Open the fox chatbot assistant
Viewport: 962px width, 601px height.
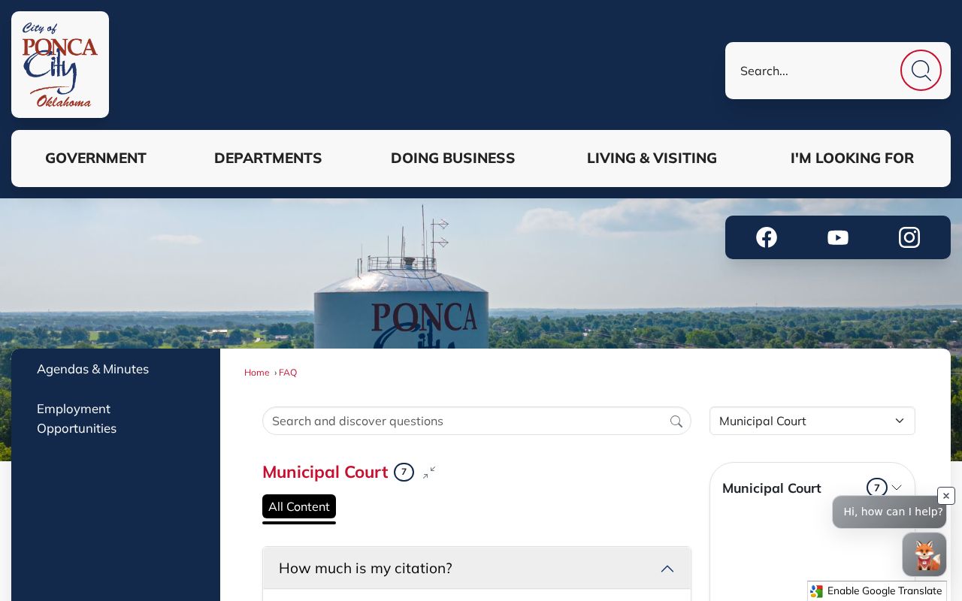[x=924, y=554]
